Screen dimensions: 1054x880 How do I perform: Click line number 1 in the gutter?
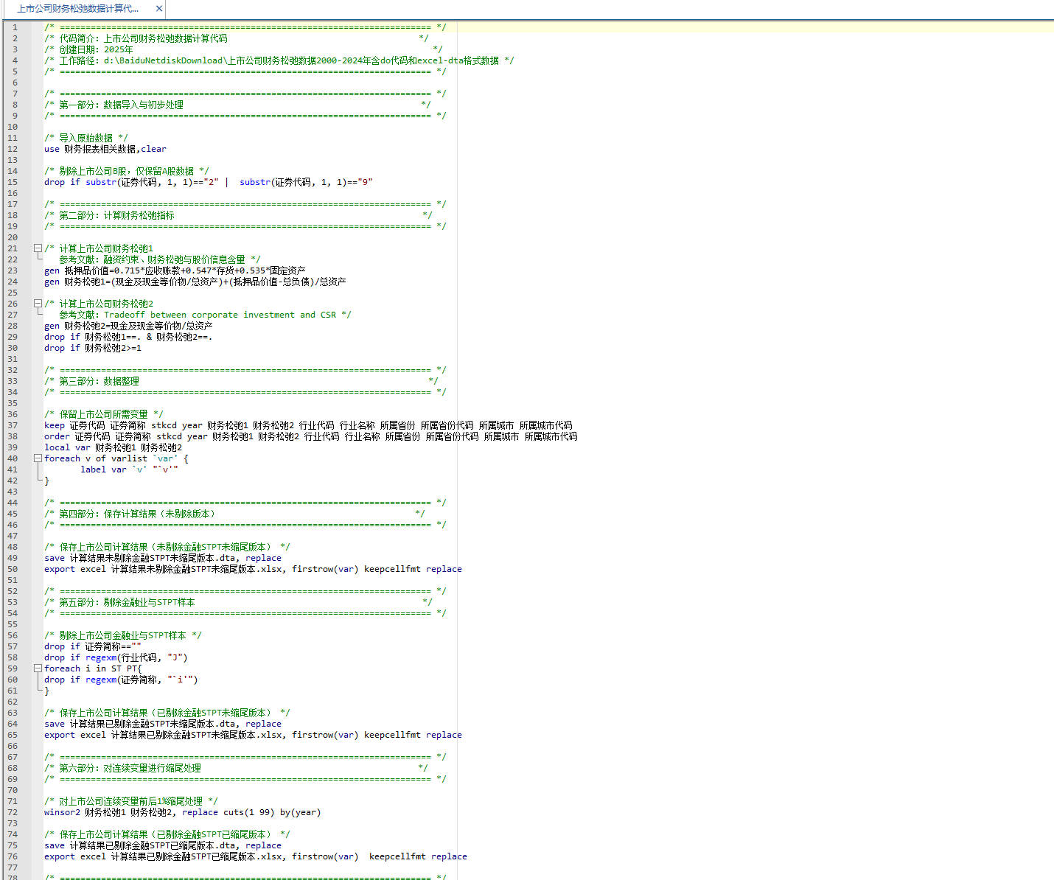14,27
